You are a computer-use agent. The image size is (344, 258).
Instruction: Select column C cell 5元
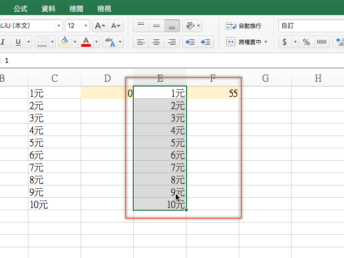(55, 142)
